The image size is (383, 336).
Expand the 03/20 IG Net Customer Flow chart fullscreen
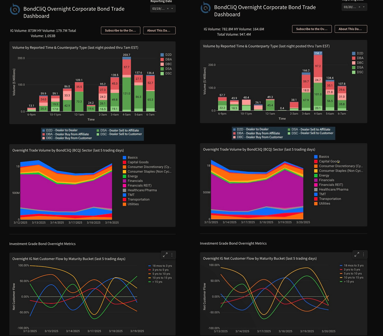357,254
